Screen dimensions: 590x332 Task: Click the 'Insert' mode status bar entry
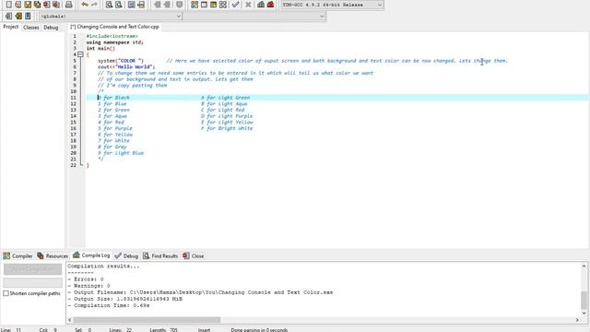pos(205,330)
